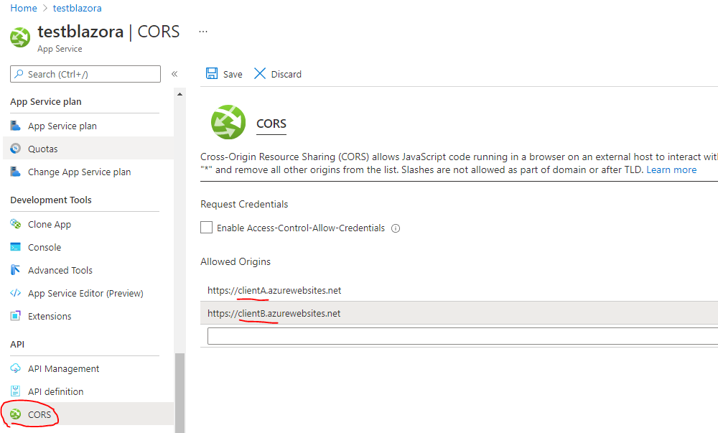The image size is (718, 433).
Task: Click the sidebar scrollbar thumb
Action: click(x=180, y=393)
